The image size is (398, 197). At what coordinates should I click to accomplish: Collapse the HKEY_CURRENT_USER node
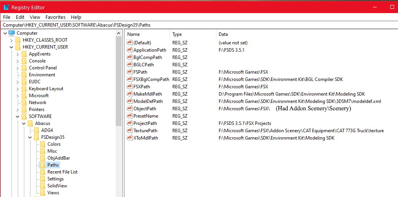tap(11, 47)
